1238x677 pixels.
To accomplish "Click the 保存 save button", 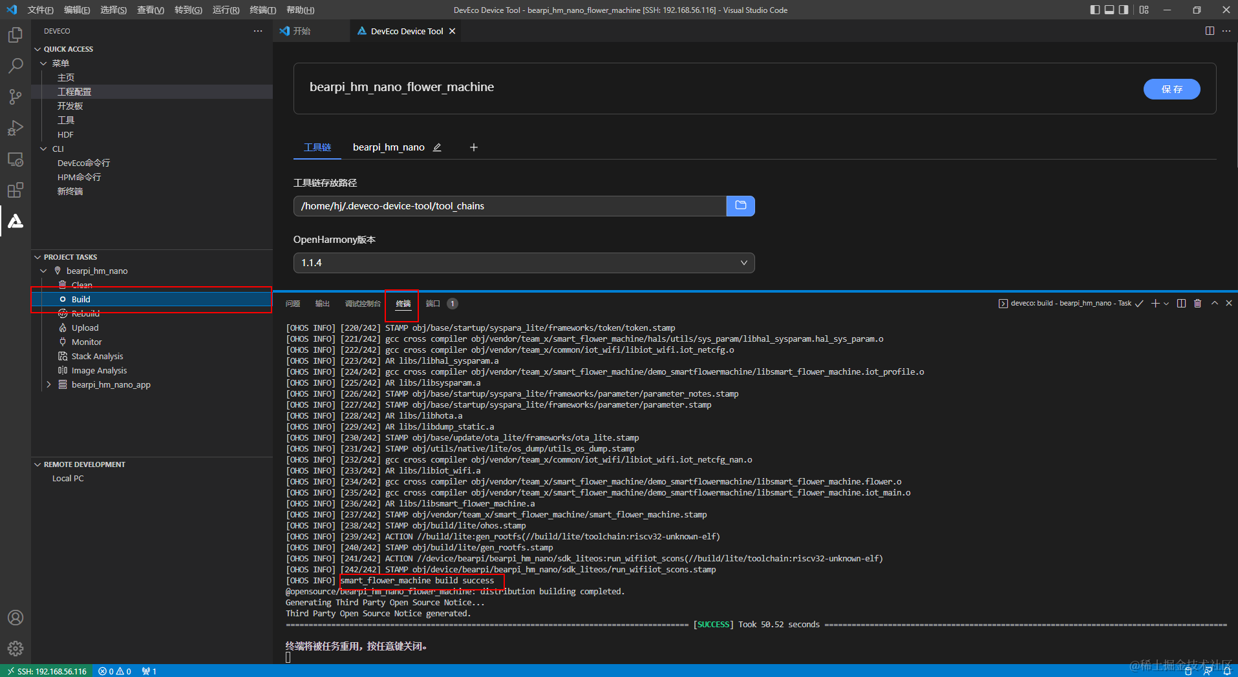I will click(1171, 89).
